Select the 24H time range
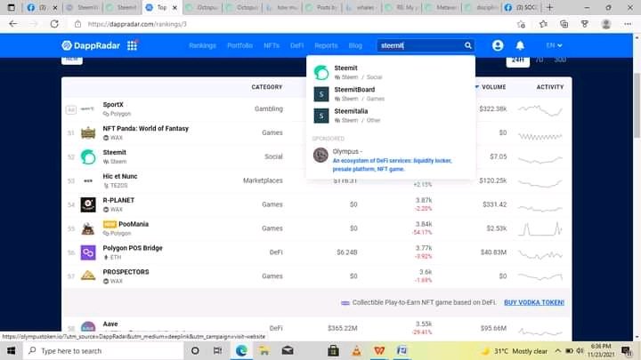 pos(517,60)
